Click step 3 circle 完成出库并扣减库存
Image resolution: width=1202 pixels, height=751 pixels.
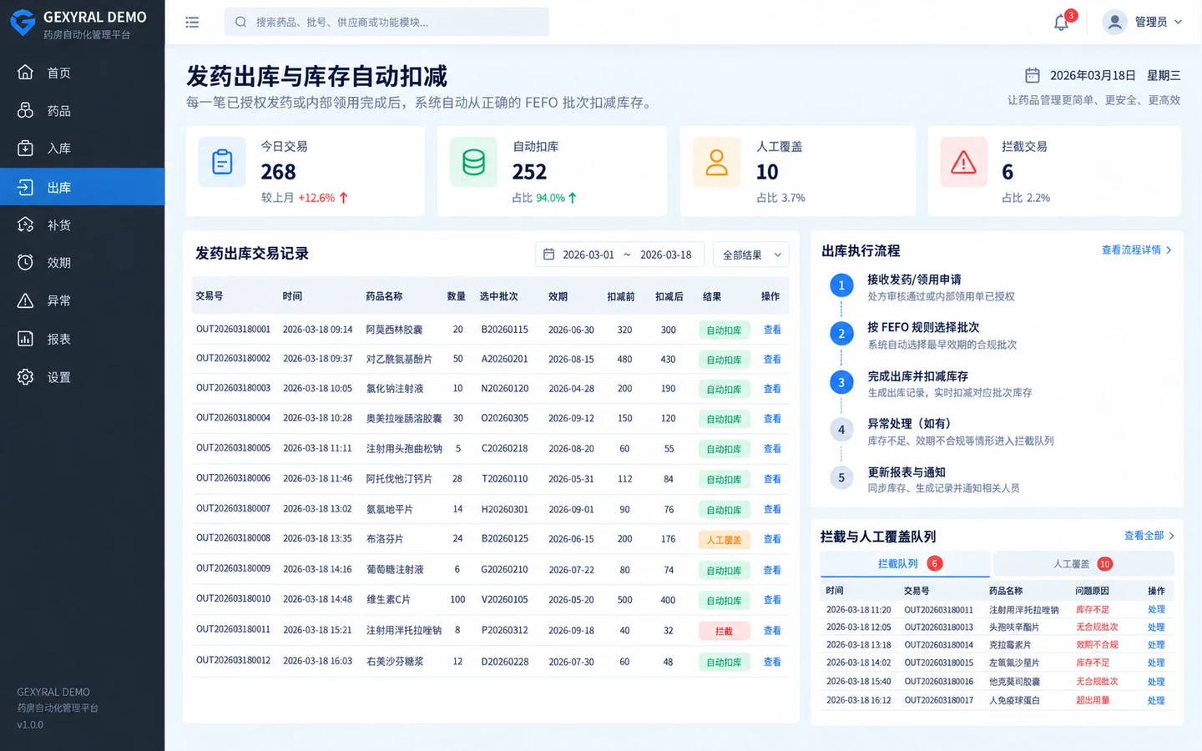coord(841,382)
